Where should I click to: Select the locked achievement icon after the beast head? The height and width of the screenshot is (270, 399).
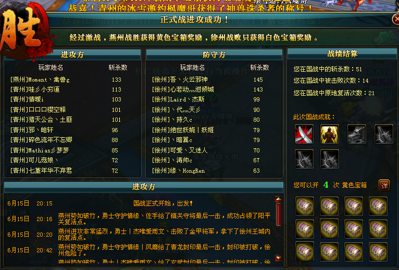[x=384, y=134]
